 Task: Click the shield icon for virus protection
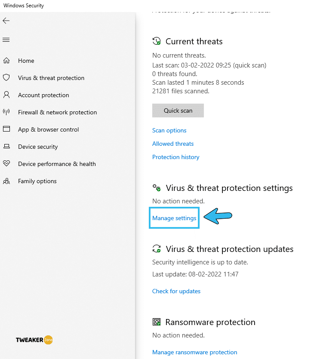[x=6, y=78]
